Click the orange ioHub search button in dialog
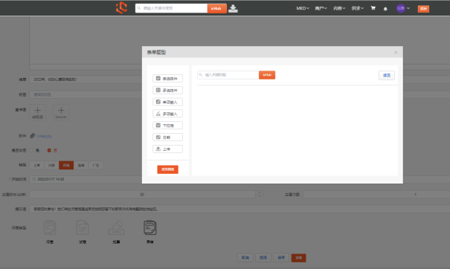Screen dimensions: 450x269 click(x=267, y=75)
